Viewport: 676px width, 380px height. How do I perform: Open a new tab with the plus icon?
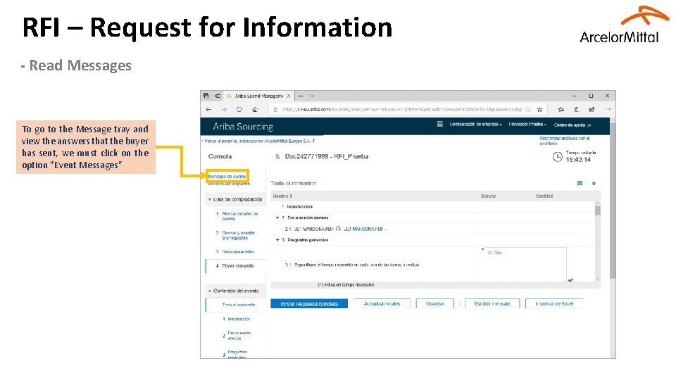coord(301,96)
